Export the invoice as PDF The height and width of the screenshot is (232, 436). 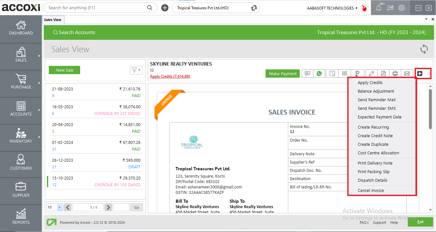[383, 73]
